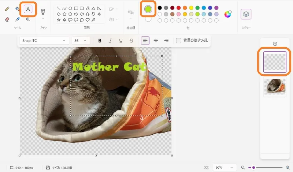Screen dimensions: 293x172
Task: Select primary color 1 swatch
Action: point(148,9)
